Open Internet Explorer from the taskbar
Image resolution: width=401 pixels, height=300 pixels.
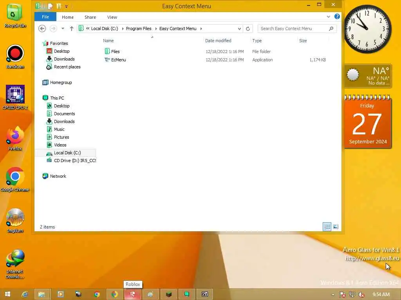pyautogui.click(x=25, y=294)
